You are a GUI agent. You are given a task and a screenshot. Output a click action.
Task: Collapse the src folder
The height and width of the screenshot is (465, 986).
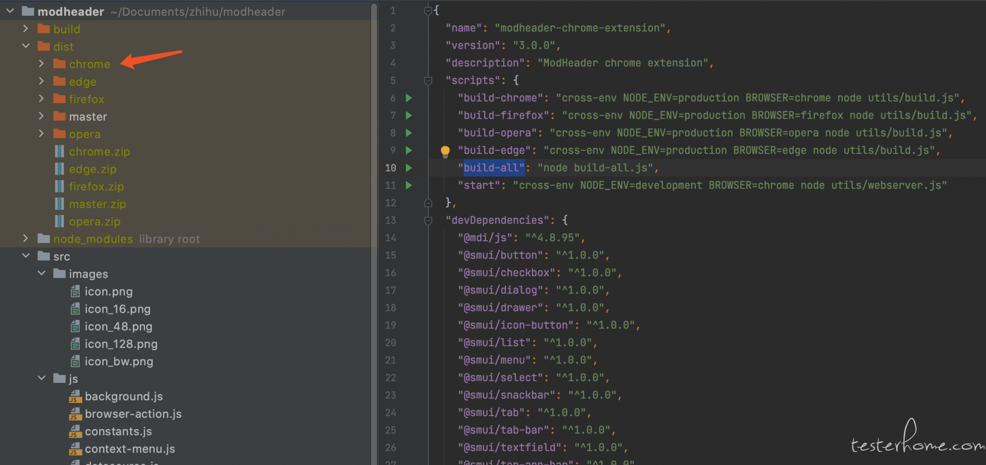click(26, 256)
